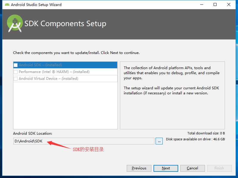Open the SDK location browse (...) button

coord(159,141)
